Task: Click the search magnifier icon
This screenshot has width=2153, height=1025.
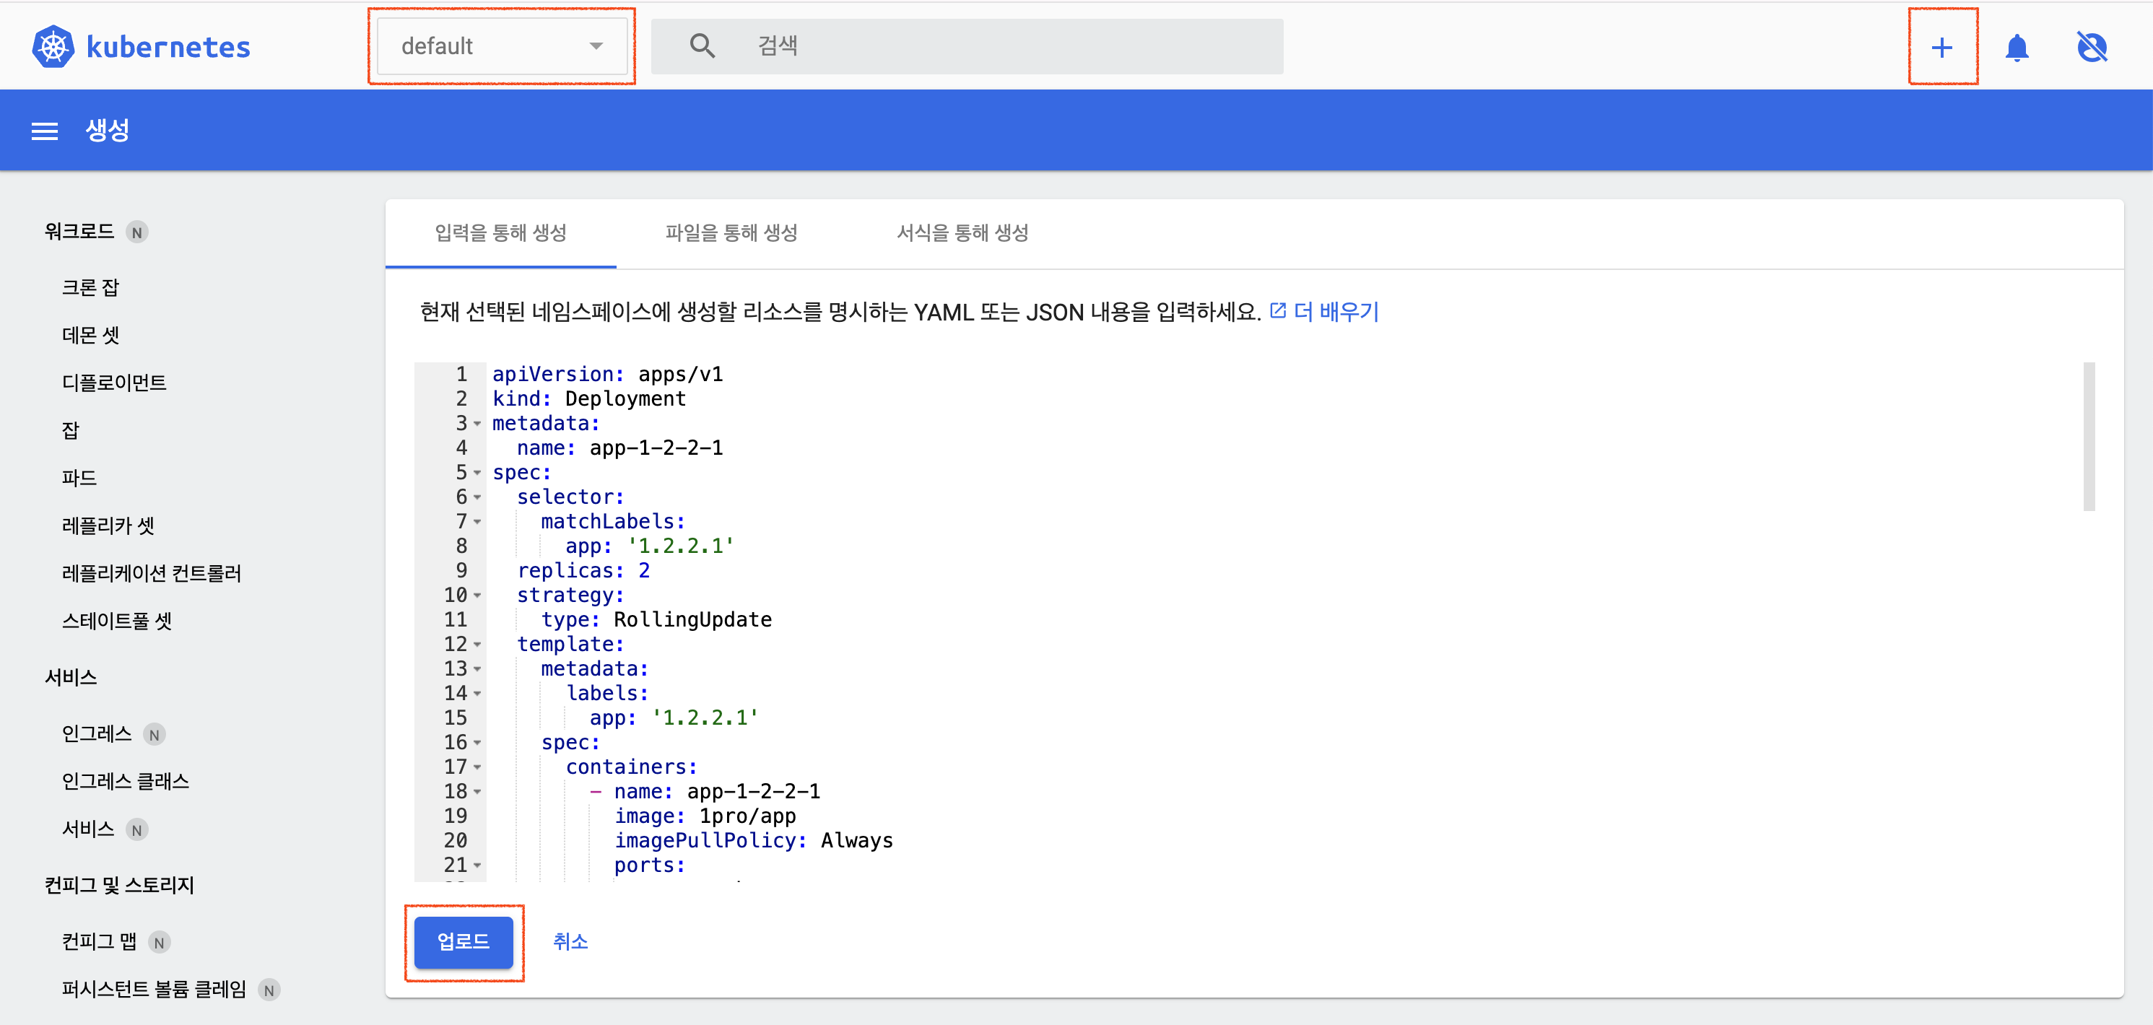Action: 702,46
